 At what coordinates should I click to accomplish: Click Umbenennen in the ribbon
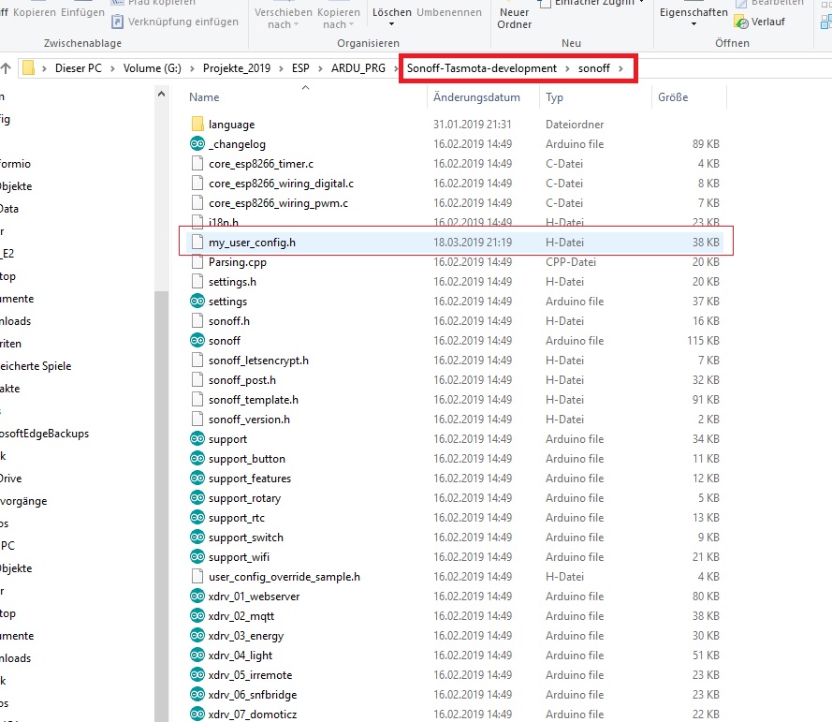pos(449,12)
